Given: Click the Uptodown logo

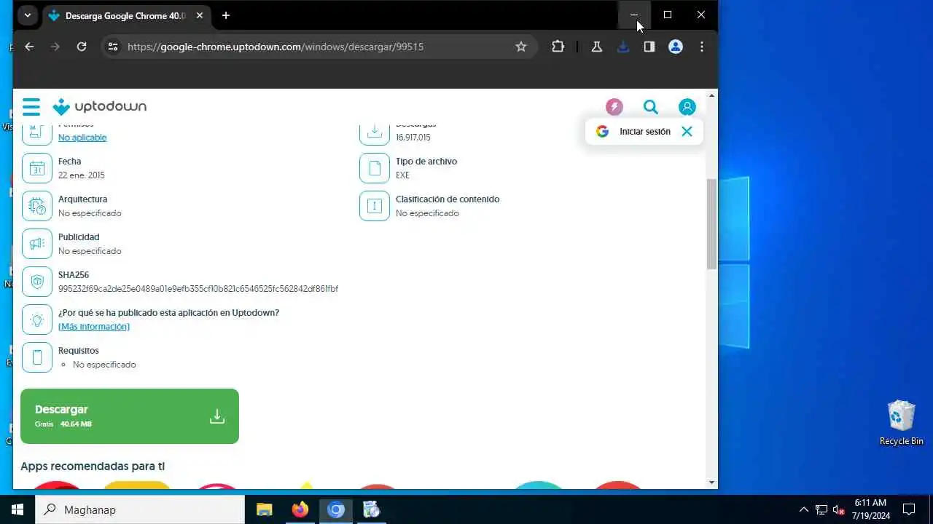Looking at the screenshot, I should point(99,107).
